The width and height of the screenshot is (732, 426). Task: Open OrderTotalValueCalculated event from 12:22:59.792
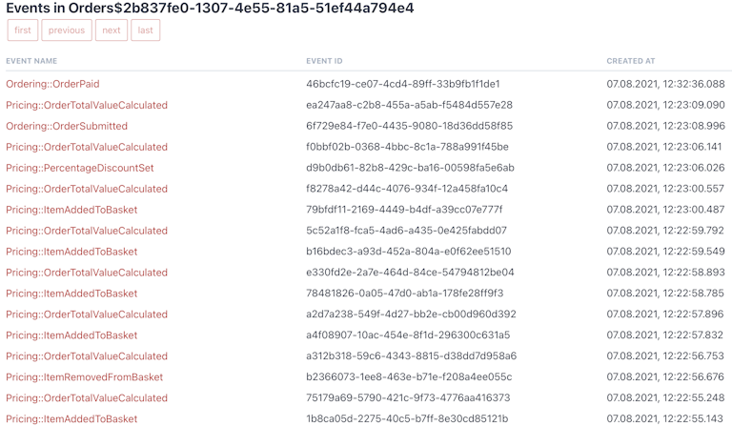(x=87, y=231)
